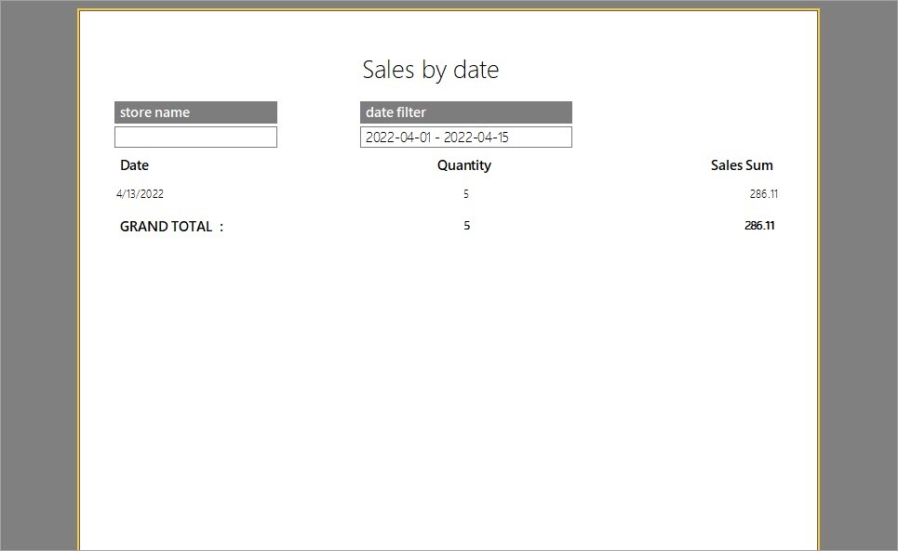
Task: Click end date 2022-04-15 in date filter
Action: [476, 138]
